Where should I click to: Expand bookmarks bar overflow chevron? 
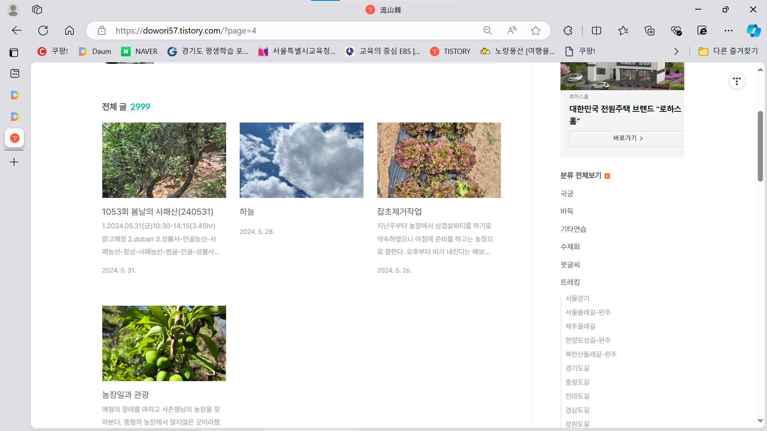tap(676, 51)
